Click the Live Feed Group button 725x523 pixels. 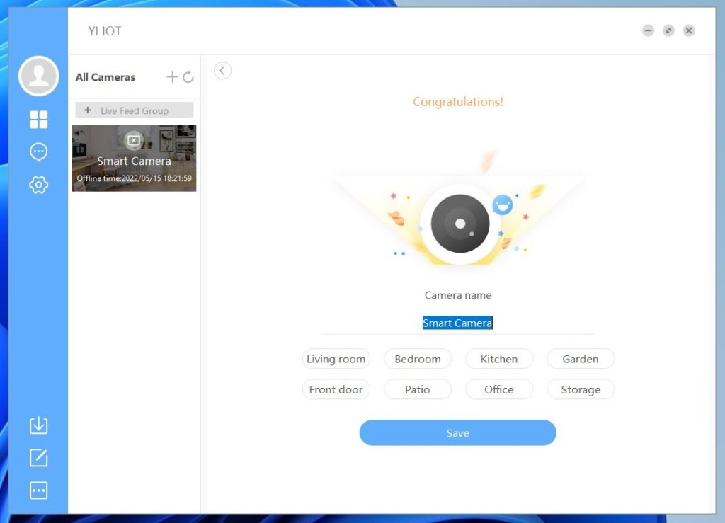click(x=134, y=110)
